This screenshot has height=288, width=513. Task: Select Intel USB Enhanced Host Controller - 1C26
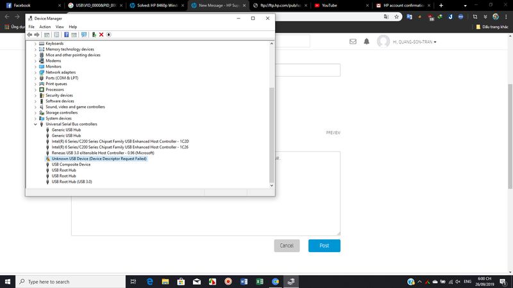coord(120,147)
